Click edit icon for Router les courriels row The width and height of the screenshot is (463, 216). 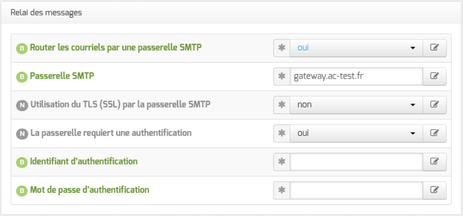pos(434,48)
